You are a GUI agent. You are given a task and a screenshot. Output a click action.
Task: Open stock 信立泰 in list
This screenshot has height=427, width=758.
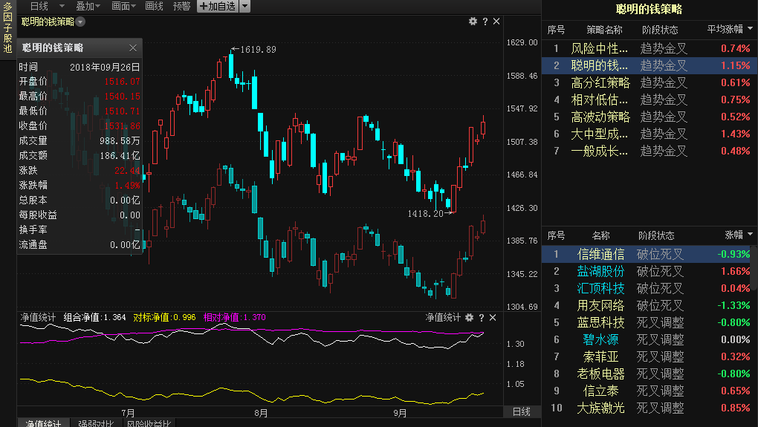(600, 391)
